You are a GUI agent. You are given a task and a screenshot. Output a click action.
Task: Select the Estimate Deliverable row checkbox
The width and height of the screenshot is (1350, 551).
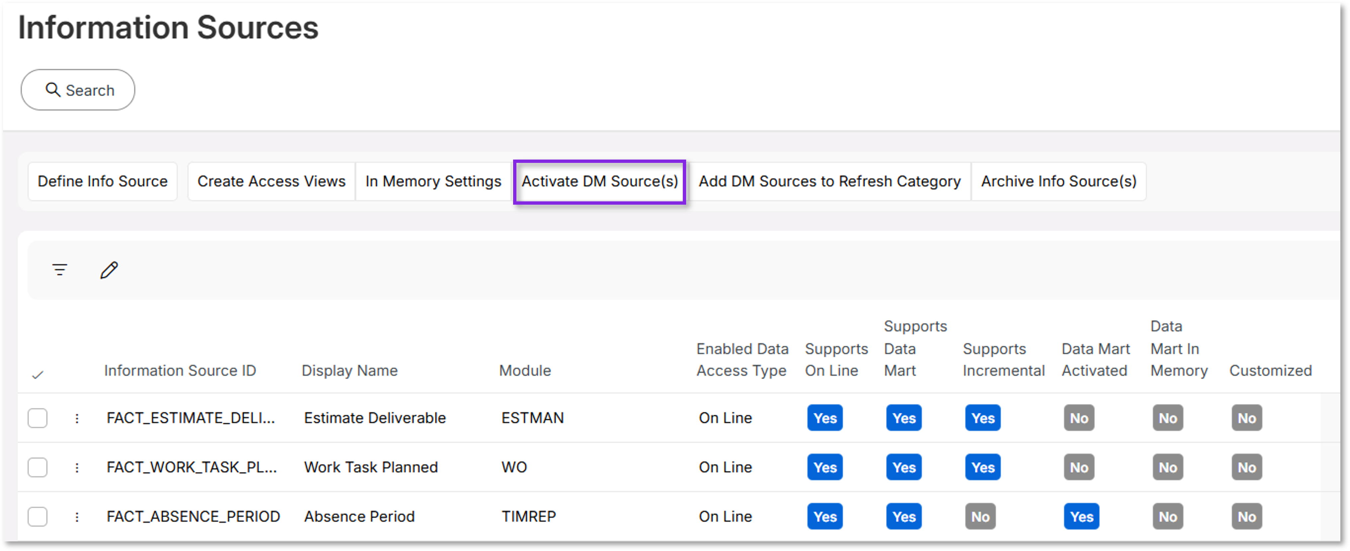pyautogui.click(x=38, y=418)
